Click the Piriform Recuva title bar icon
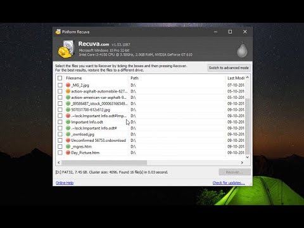304x228 pixels. click(58, 32)
